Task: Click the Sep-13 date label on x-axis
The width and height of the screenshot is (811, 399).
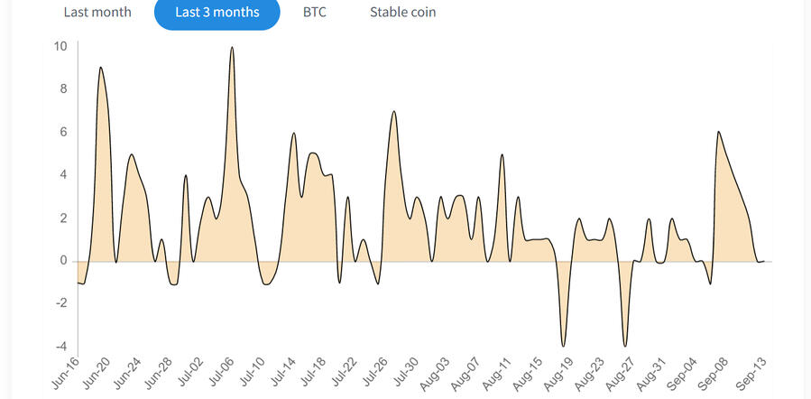Action: click(751, 375)
